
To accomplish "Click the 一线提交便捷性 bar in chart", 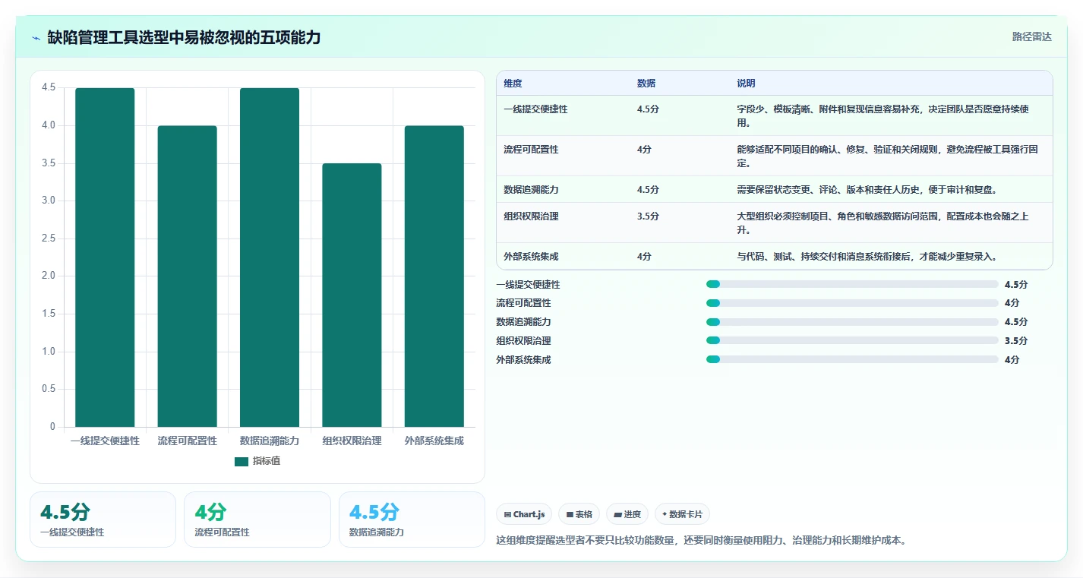I will click(x=105, y=257).
